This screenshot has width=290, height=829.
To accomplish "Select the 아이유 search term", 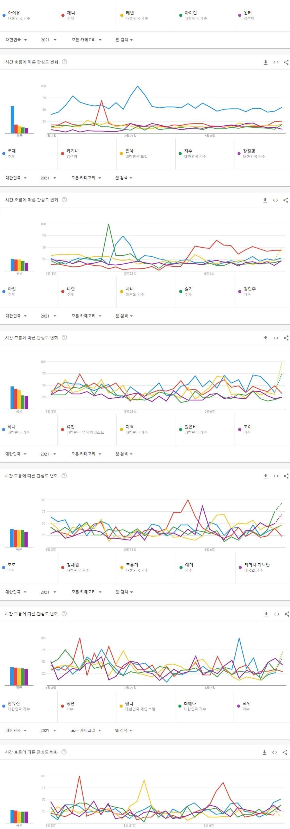I will (14, 13).
